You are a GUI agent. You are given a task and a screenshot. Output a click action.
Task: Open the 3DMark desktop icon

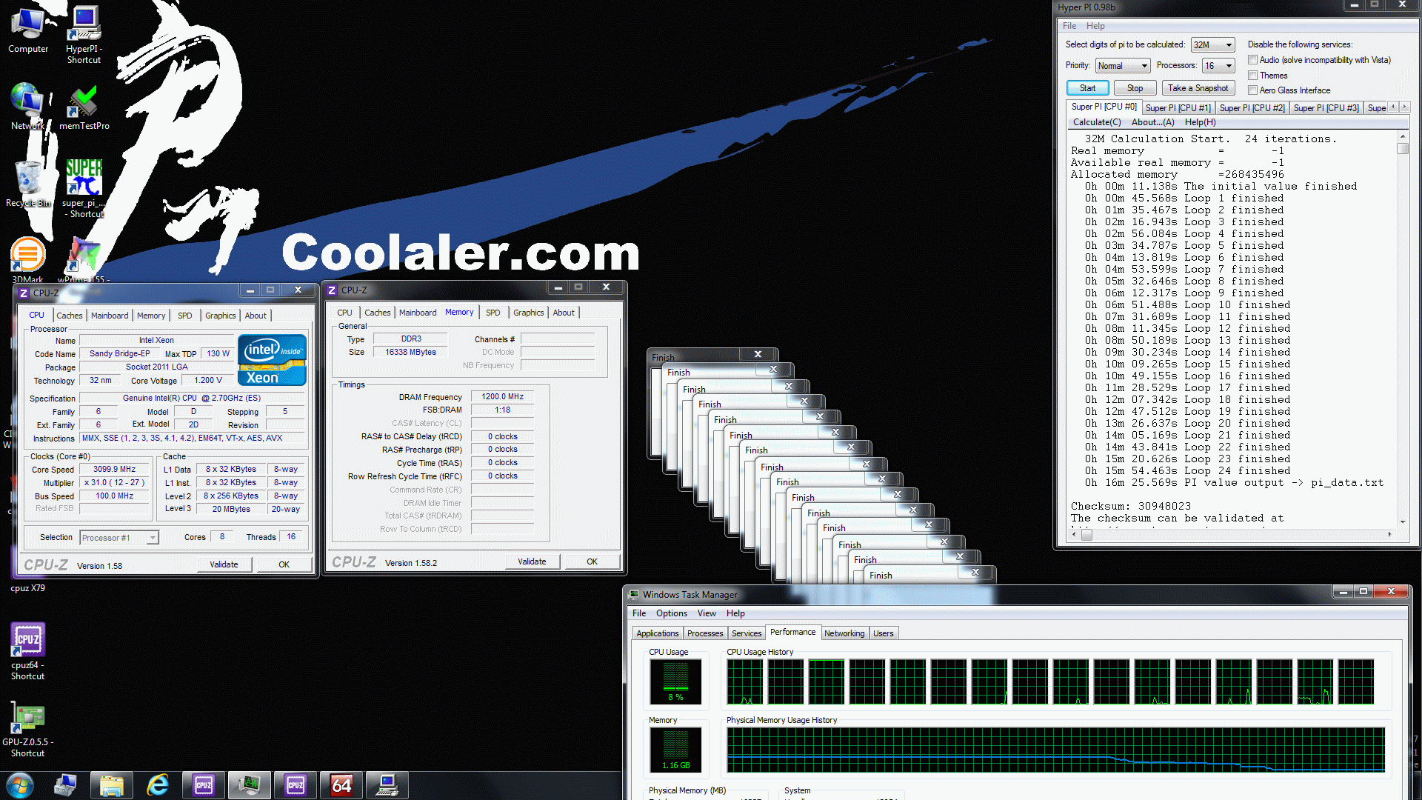(x=27, y=259)
